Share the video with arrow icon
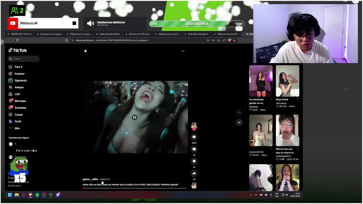The width and height of the screenshot is (363, 204). click(x=194, y=173)
